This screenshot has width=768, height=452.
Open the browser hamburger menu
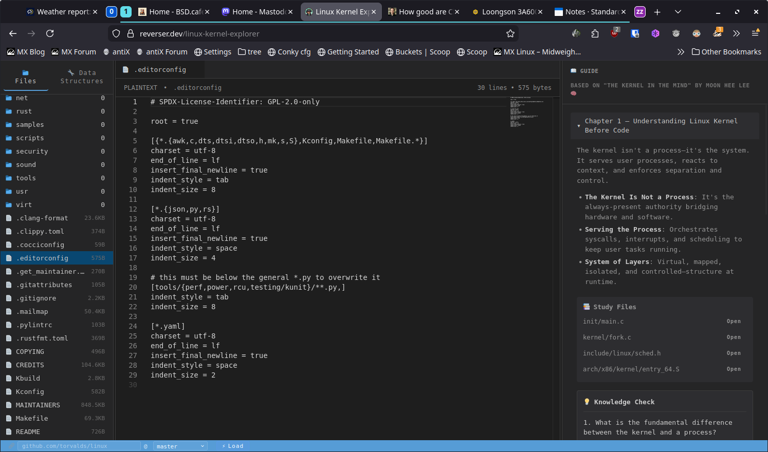pos(755,33)
